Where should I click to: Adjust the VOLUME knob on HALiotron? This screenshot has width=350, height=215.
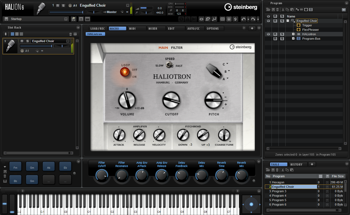click(x=127, y=100)
